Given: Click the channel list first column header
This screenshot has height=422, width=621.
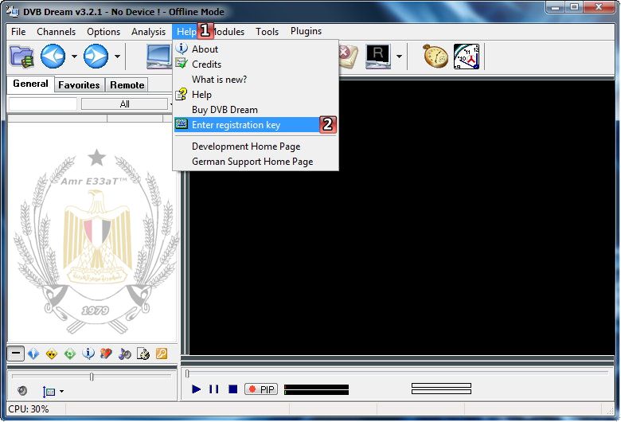Looking at the screenshot, I should click(x=57, y=119).
